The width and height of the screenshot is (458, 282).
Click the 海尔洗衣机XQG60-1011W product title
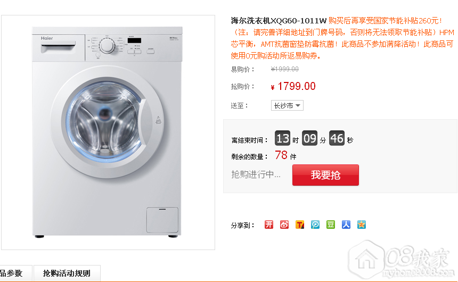(x=279, y=21)
